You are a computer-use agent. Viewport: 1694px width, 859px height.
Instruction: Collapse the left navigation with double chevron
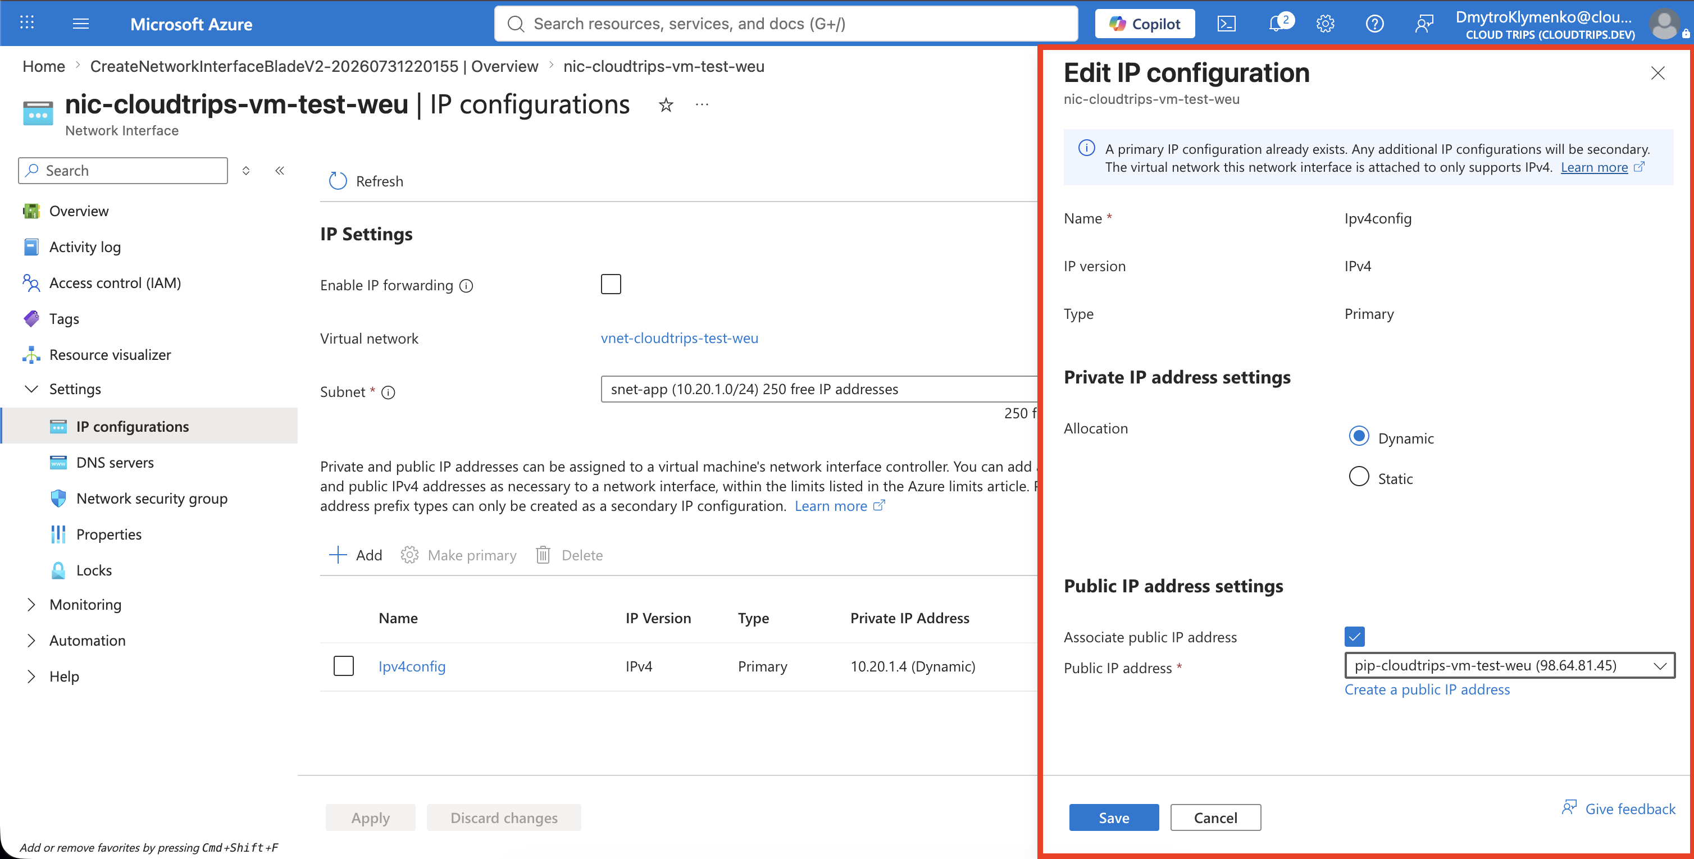tap(280, 171)
